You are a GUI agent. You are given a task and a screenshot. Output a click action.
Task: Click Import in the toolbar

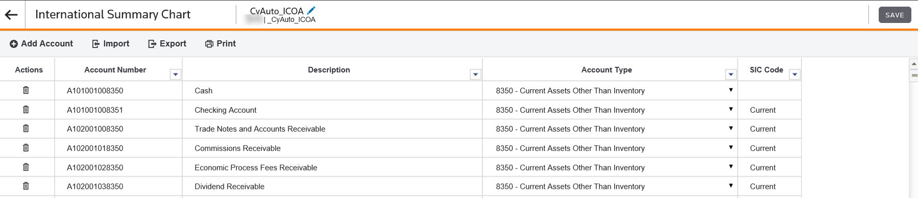[110, 44]
